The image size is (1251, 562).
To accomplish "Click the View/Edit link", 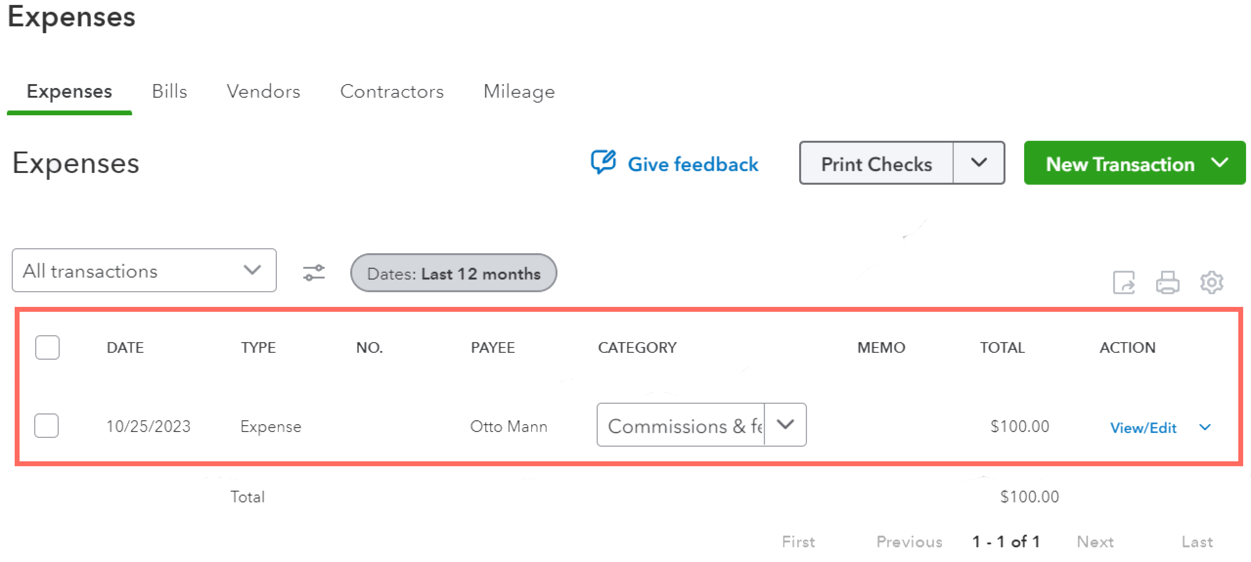I will (x=1143, y=428).
